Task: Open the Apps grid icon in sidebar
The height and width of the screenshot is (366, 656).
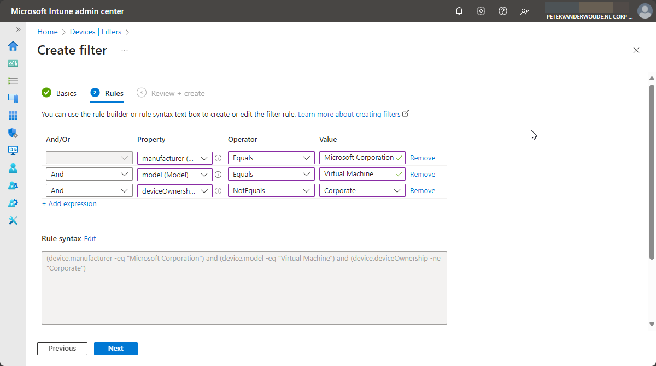Action: [13, 116]
